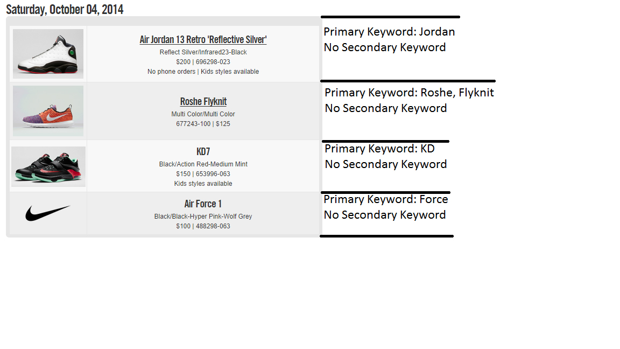Click the Roshe Flyknit shoe thumbnail
The height and width of the screenshot is (349, 620).
[x=48, y=110]
